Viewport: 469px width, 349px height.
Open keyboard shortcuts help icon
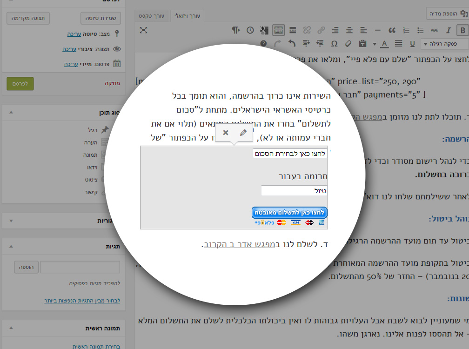pos(263,44)
